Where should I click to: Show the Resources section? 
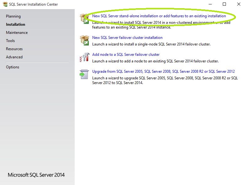click(14, 49)
